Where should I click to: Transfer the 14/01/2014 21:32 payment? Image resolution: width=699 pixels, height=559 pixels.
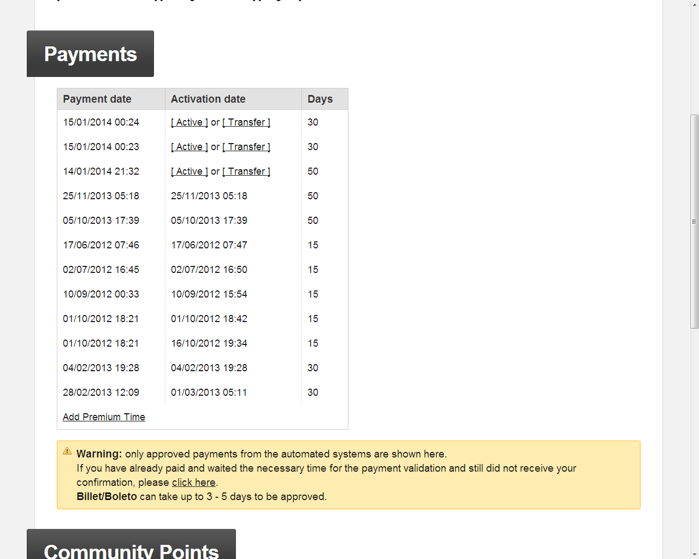(x=246, y=171)
